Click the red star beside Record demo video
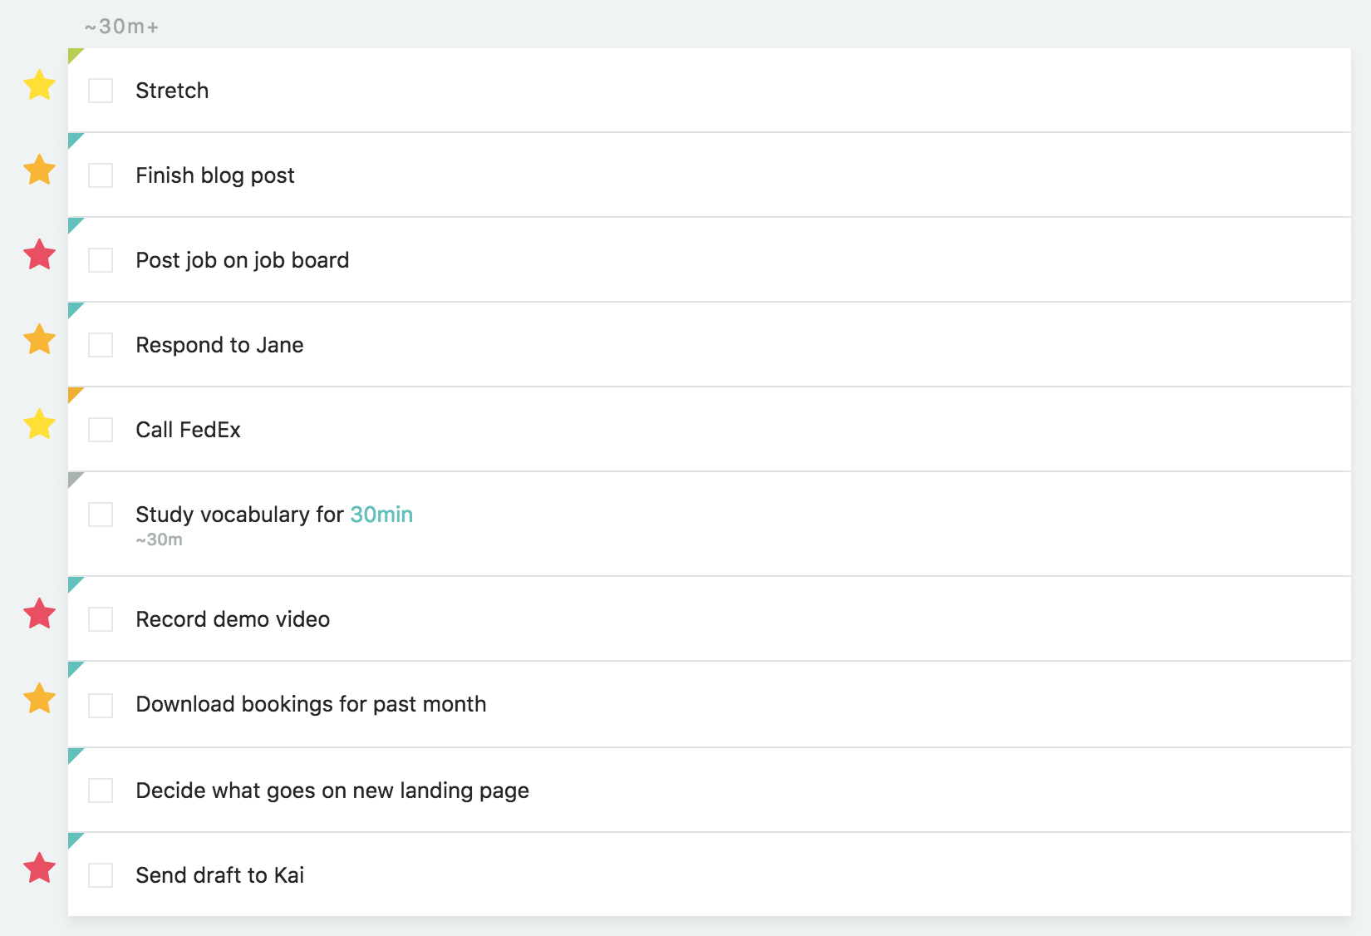 39,613
